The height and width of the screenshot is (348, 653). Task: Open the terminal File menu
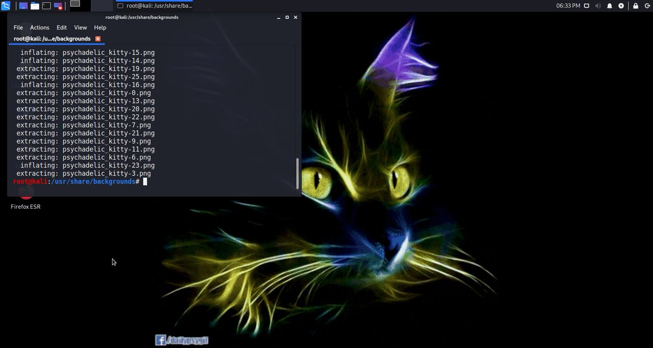click(18, 27)
